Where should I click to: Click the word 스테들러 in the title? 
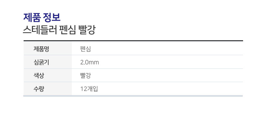click(40, 30)
